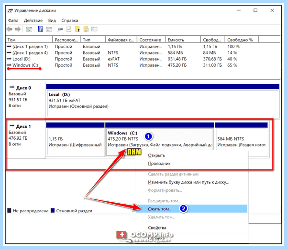The width and height of the screenshot is (287, 249).
Task: Click the drive icon beside Диск 1
Action: (11, 125)
